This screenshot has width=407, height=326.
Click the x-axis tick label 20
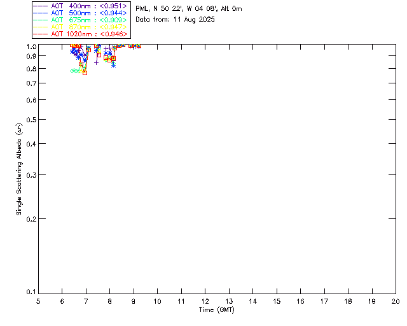(x=396, y=301)
